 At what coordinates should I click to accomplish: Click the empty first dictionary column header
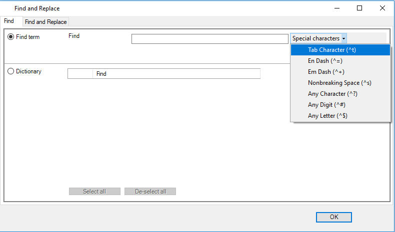pos(80,74)
